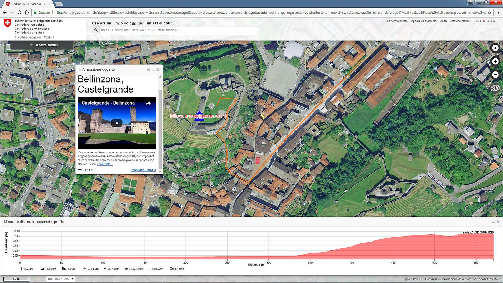Close the Informazione oggetto popup
Image resolution: width=503 pixels, height=283 pixels.
click(158, 69)
